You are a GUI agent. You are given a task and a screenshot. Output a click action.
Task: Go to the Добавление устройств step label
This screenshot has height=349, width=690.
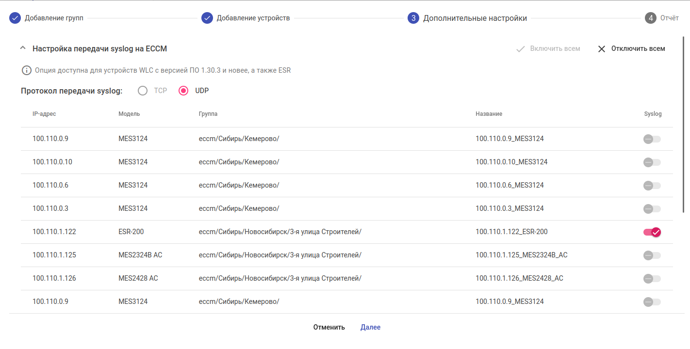(x=253, y=18)
